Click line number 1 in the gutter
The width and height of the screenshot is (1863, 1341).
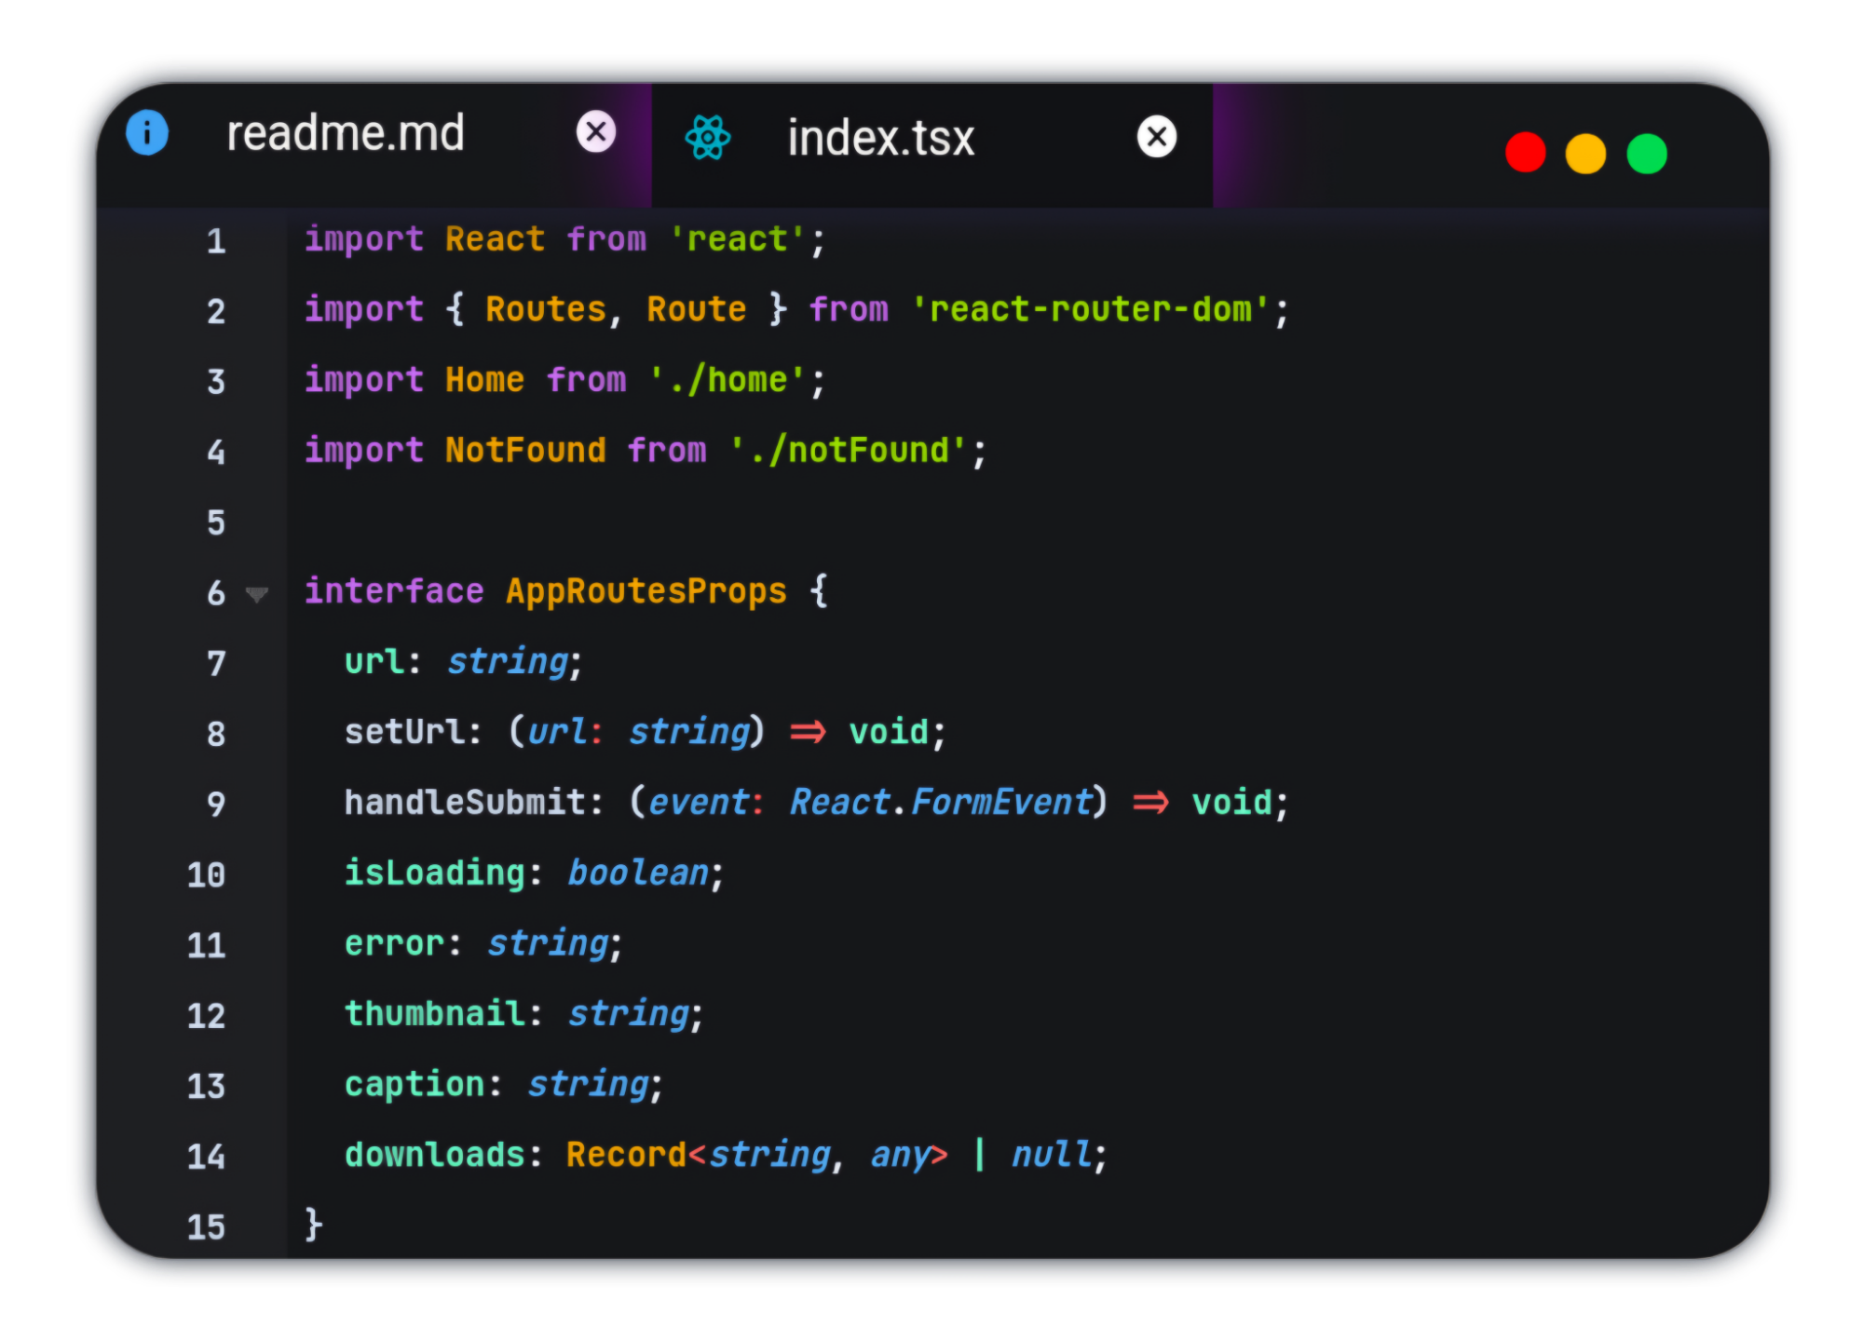(216, 241)
